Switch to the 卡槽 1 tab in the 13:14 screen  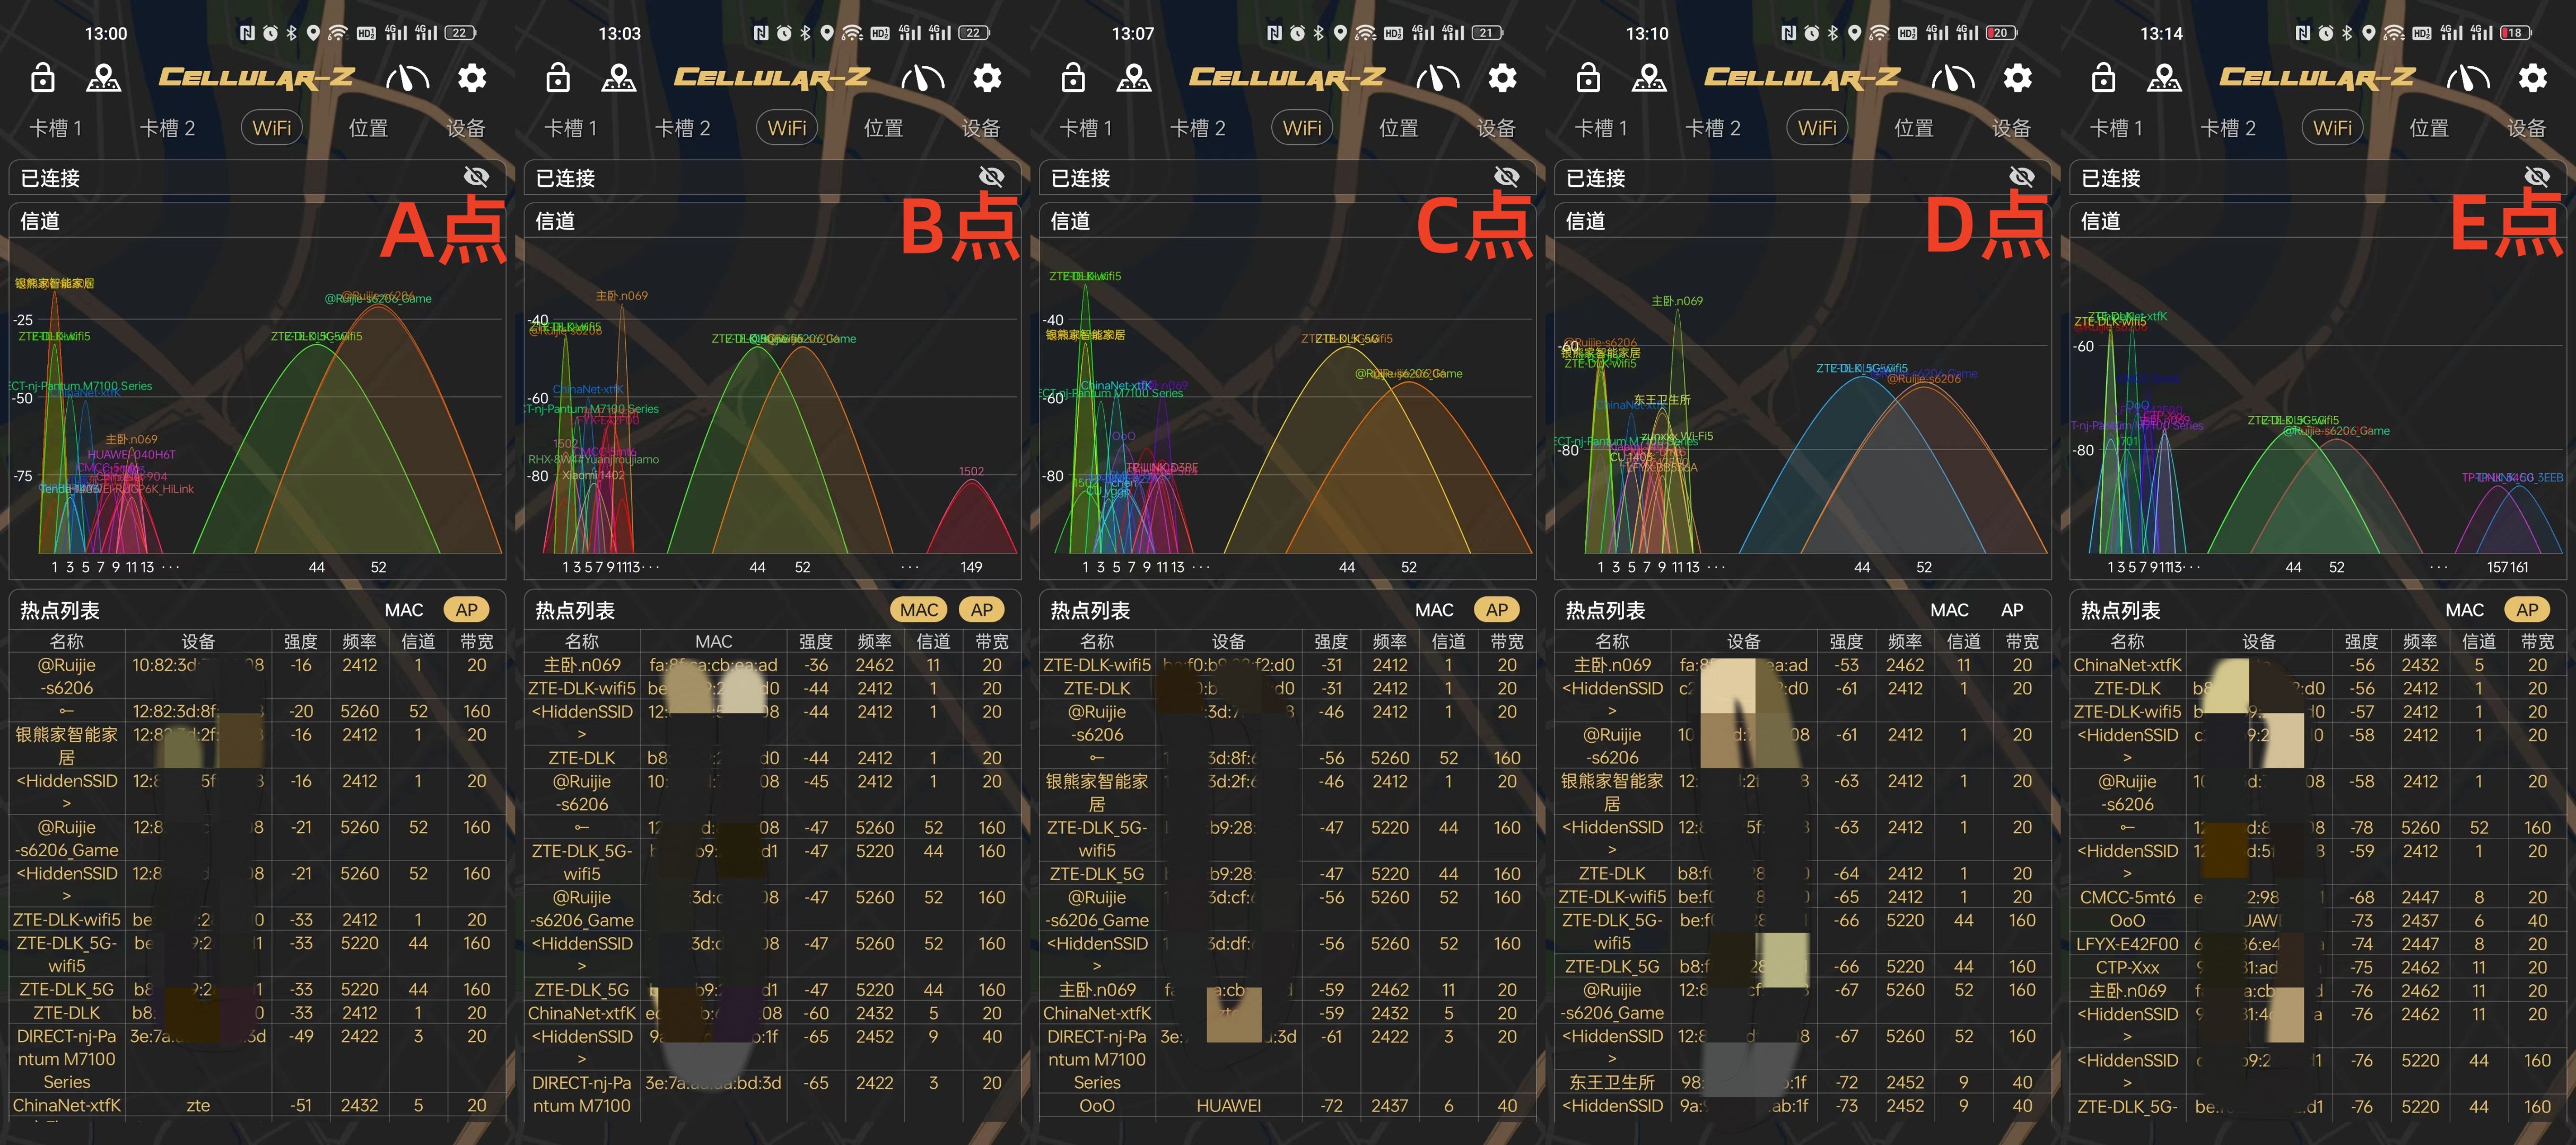tap(2115, 128)
